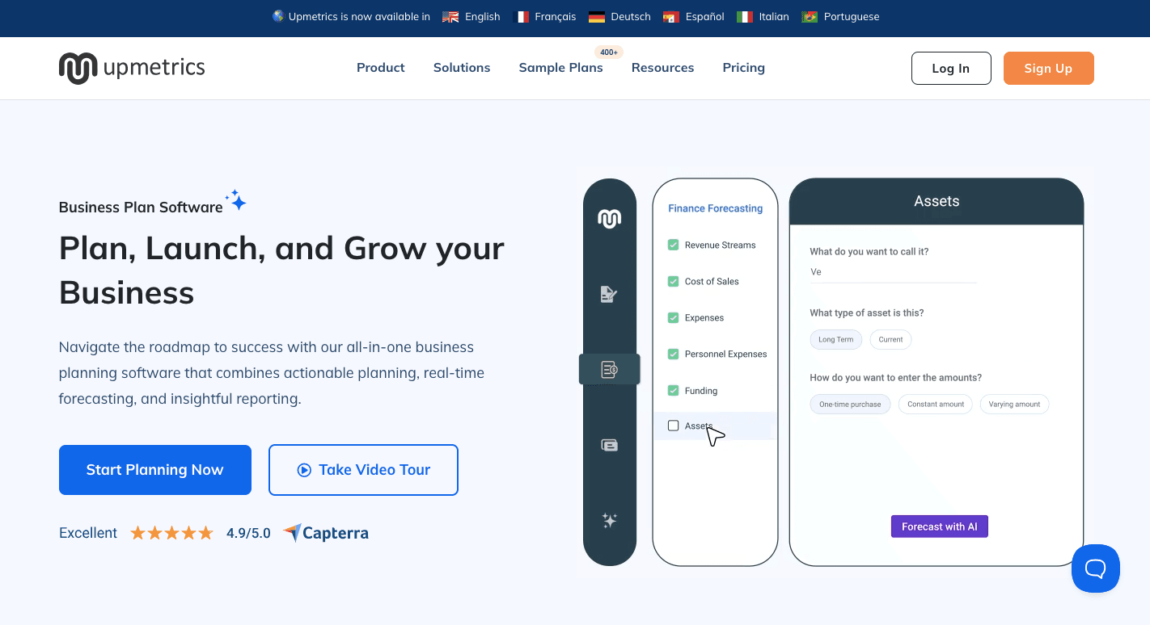Image resolution: width=1150 pixels, height=625 pixels.
Task: Select the Portuguese flag icon
Action: [810, 17]
